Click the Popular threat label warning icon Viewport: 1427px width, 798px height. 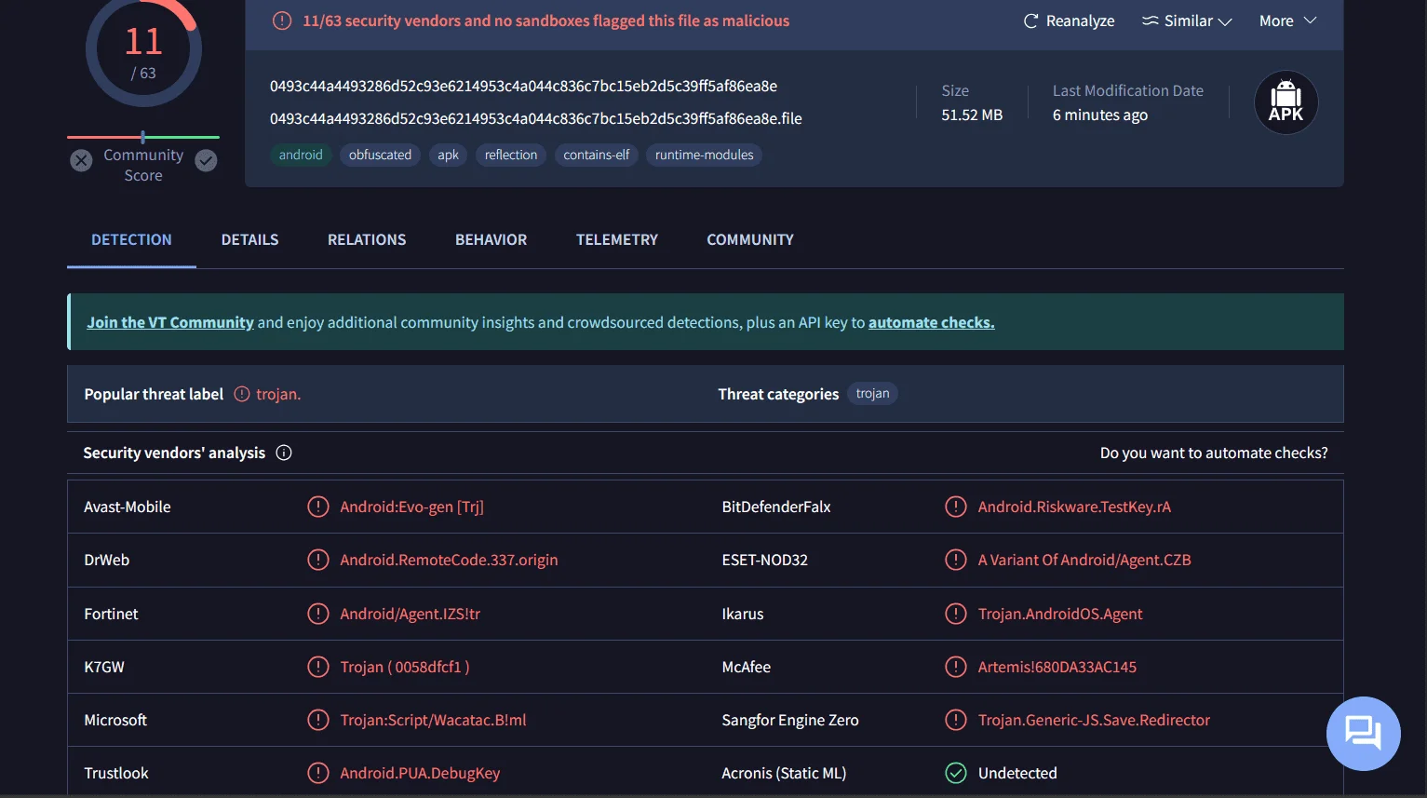tap(242, 394)
